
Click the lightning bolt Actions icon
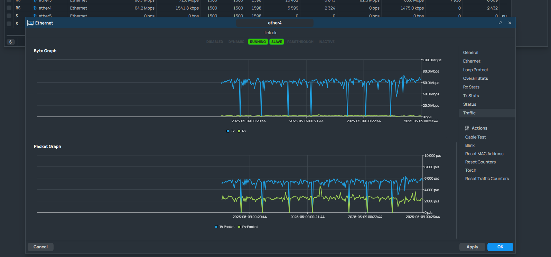467,128
